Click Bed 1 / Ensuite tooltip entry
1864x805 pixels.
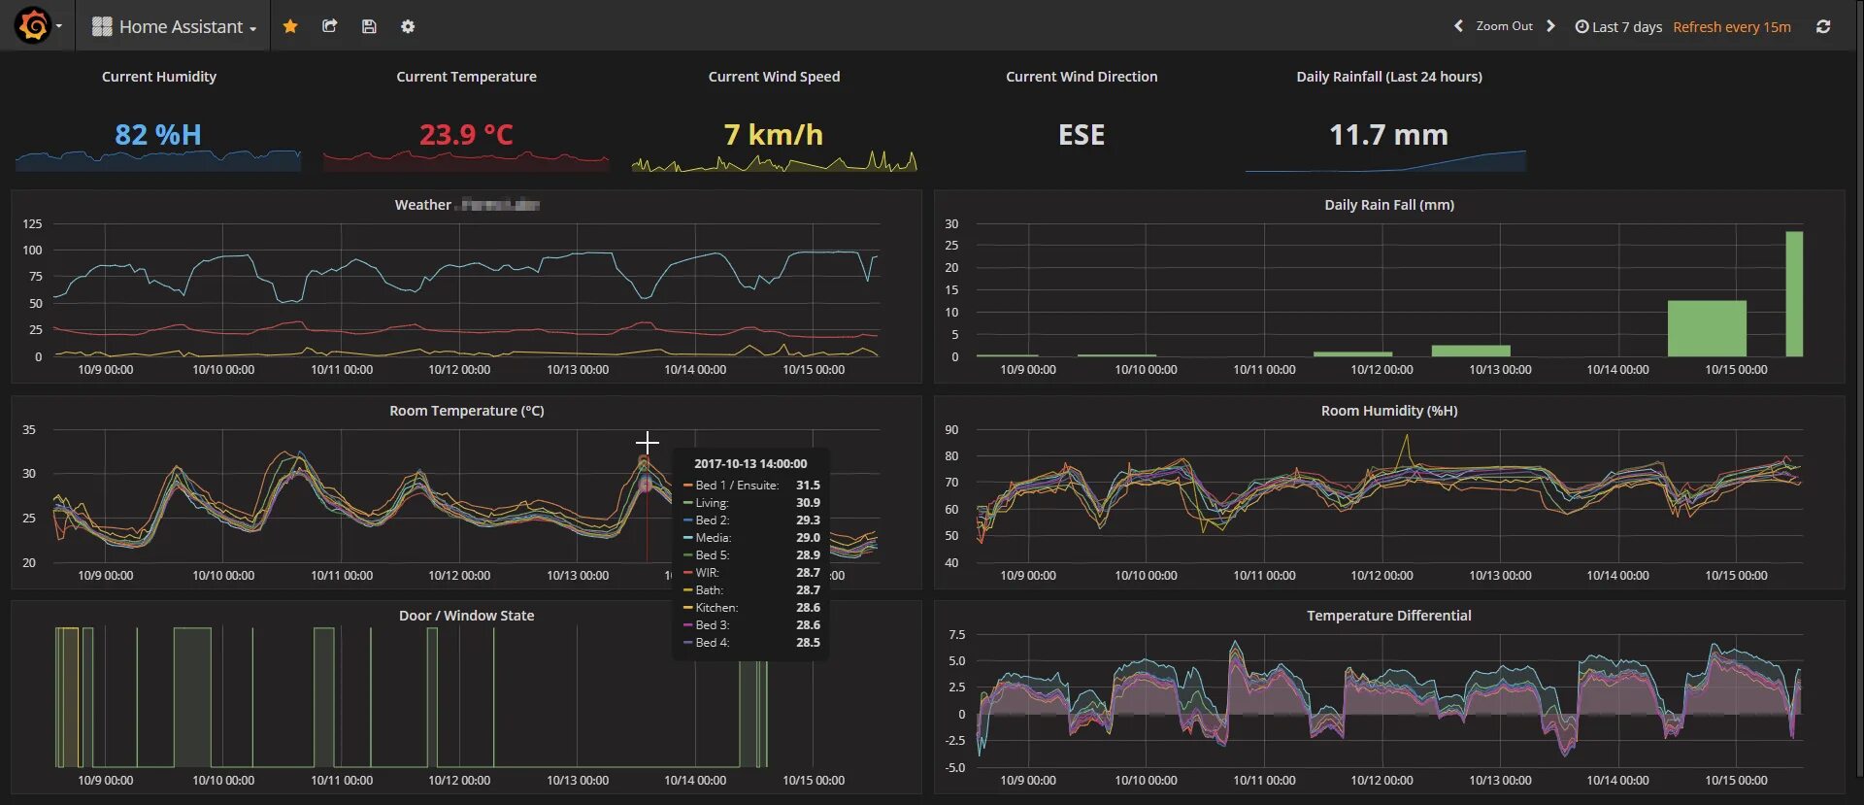pos(751,486)
